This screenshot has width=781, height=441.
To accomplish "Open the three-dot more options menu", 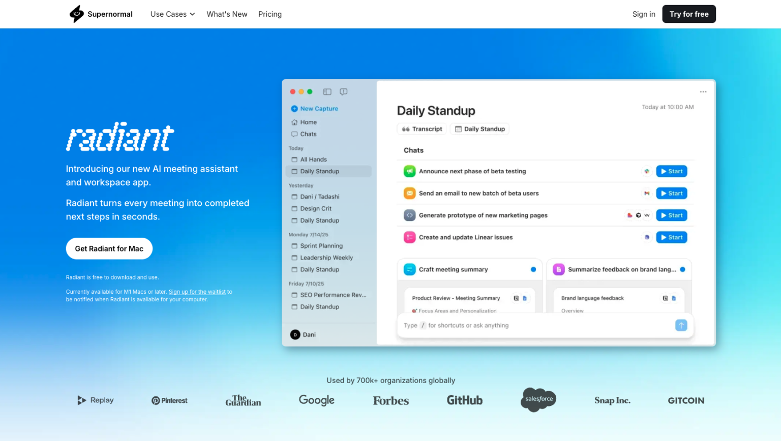I will point(703,92).
